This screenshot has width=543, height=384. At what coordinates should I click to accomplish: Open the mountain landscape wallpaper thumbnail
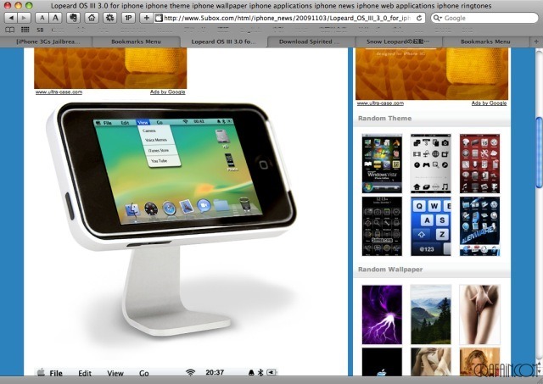click(431, 314)
